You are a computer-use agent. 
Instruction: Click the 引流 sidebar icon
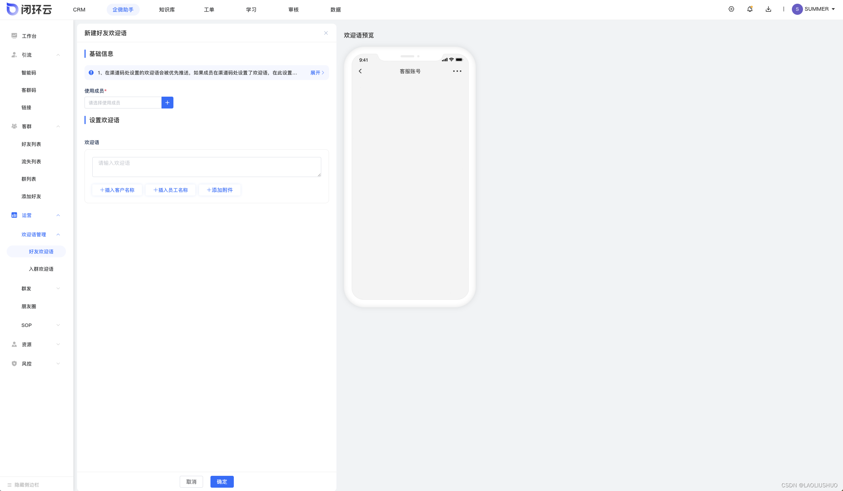tap(14, 55)
